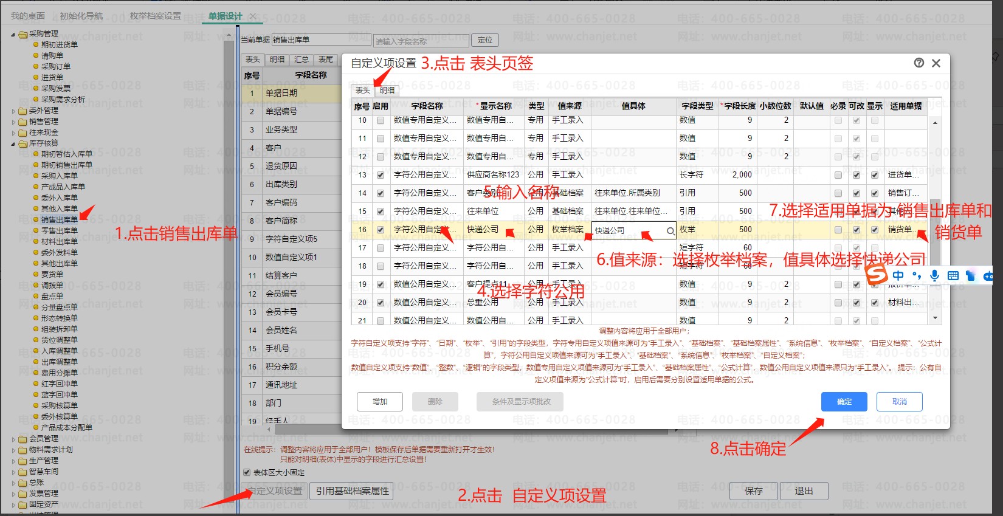Screen dimensions: 1003x516
Task: Open the 汇总 tab in the background form
Action: (x=302, y=60)
